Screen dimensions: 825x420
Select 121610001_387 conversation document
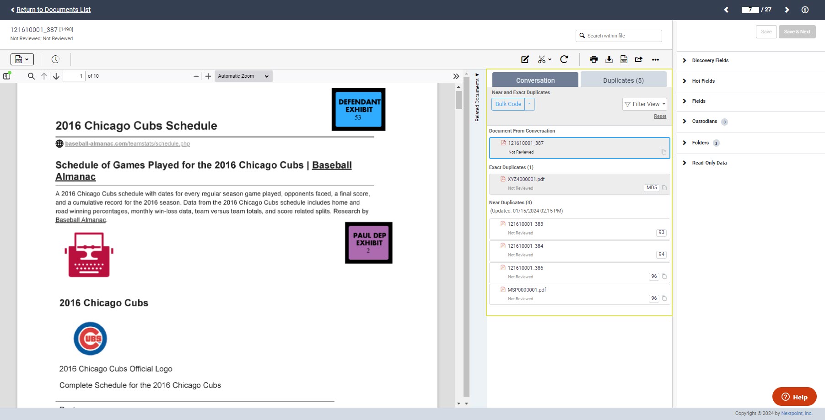click(x=579, y=148)
